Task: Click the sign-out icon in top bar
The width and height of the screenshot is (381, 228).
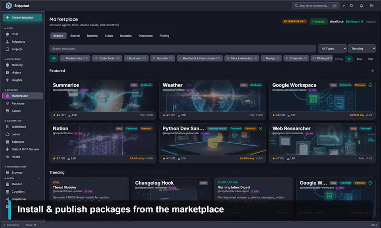Action: pos(372,6)
